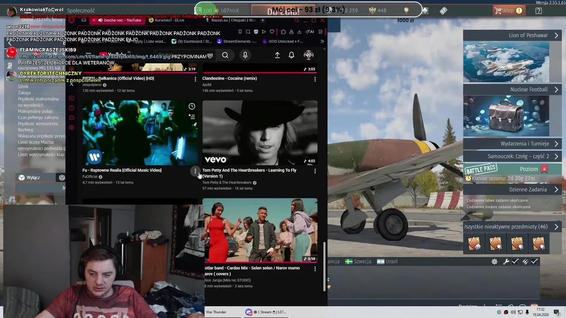Screen dimensions: 566x318
Task: Expand Wydarzenia i Turnieje panel
Action: [x=512, y=144]
